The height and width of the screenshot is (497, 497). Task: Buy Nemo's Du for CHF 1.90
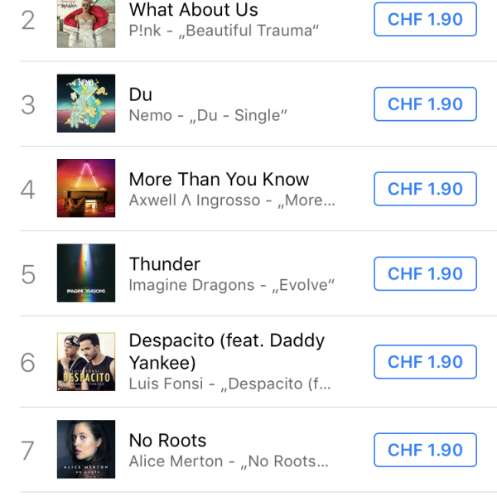coord(425,104)
